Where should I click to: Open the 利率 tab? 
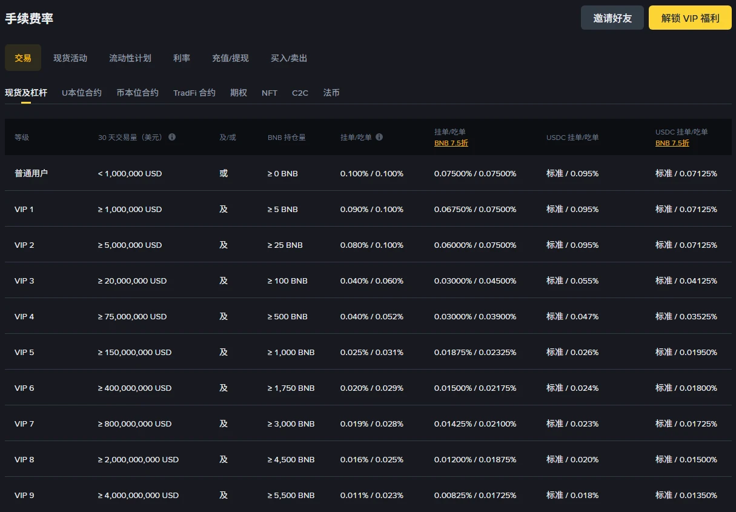(182, 58)
